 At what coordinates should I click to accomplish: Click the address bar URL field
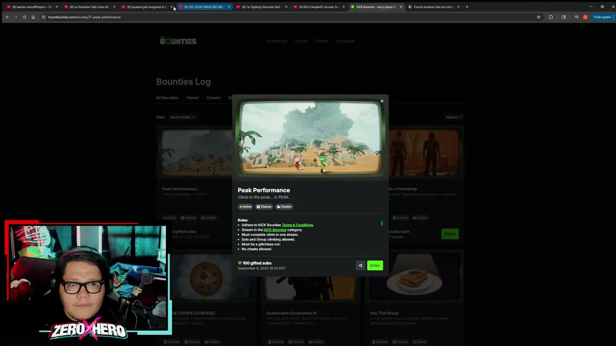(x=289, y=17)
